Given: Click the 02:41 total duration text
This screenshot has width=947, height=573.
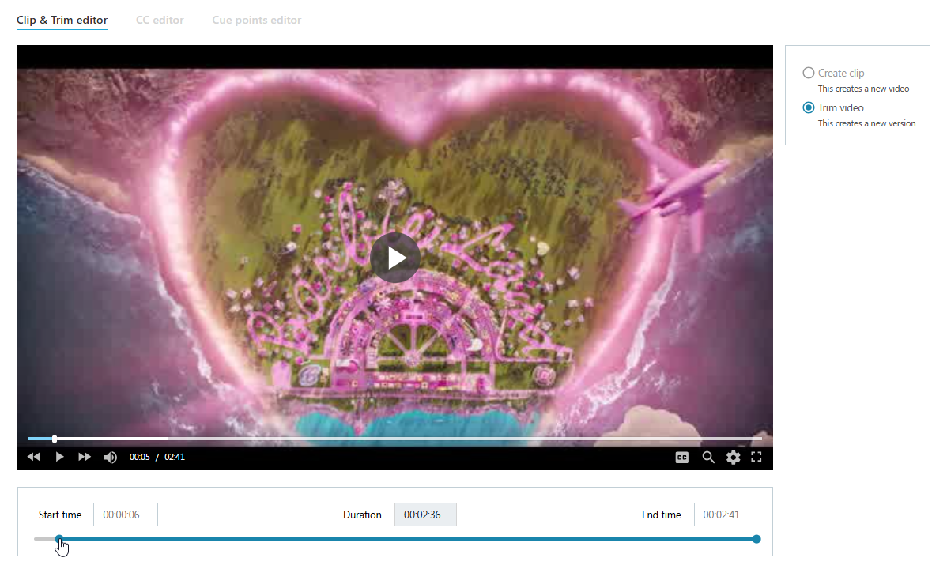Looking at the screenshot, I should tap(175, 457).
